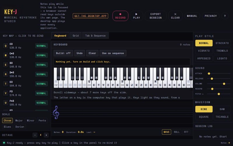Re-bind the E key icon for D3
Image resolution: width=233 pixels, height=146 pixels.
point(6,65)
